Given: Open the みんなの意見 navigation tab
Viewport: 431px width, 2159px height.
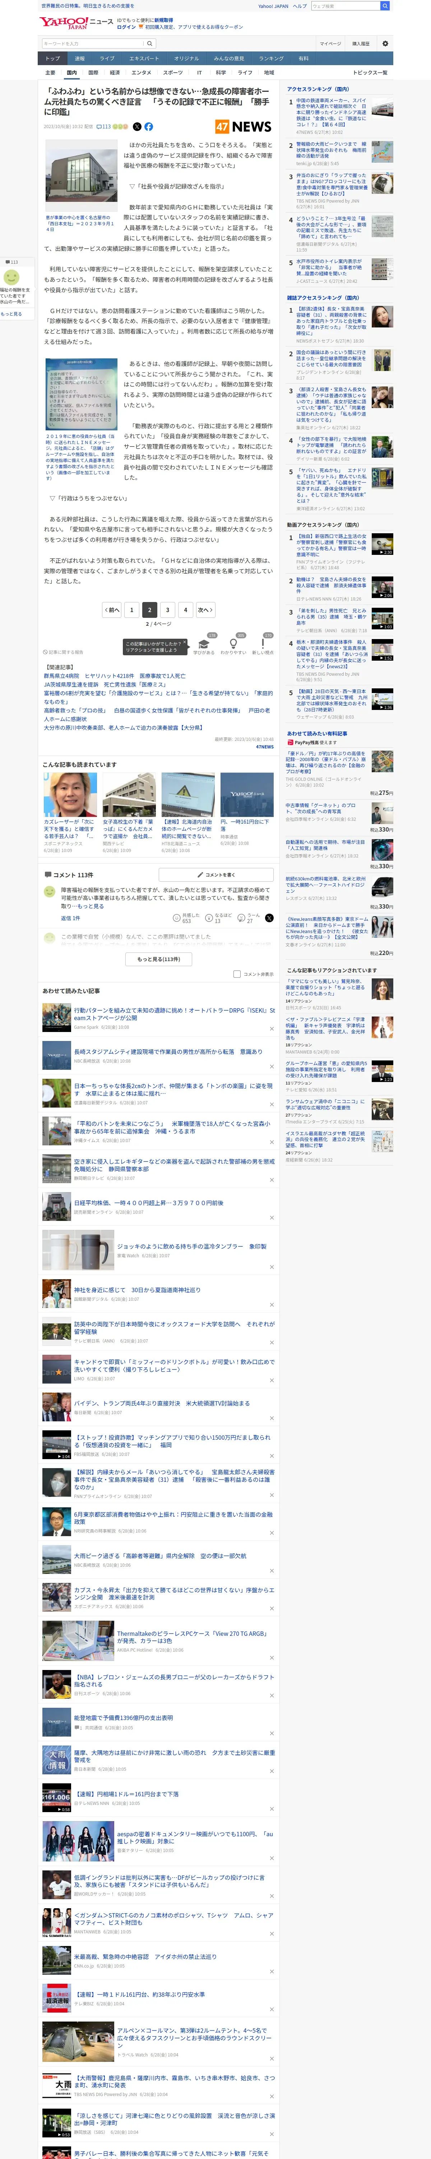Looking at the screenshot, I should point(228,59).
